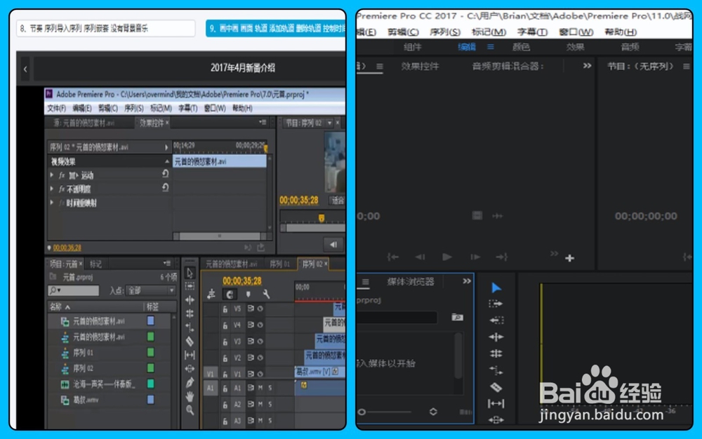Screen dimensions: 702x439
Task: Open the 媒体浏览器 tab
Action: pos(410,282)
